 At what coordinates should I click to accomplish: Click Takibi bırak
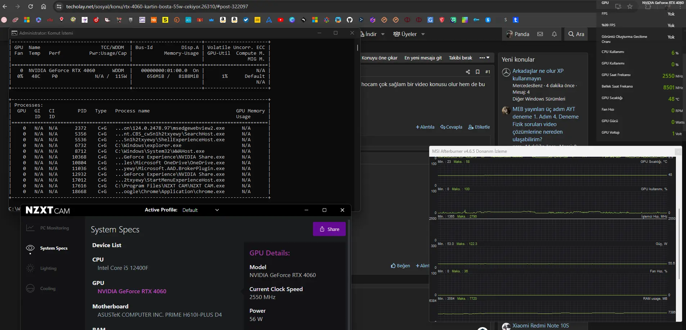pyautogui.click(x=460, y=58)
